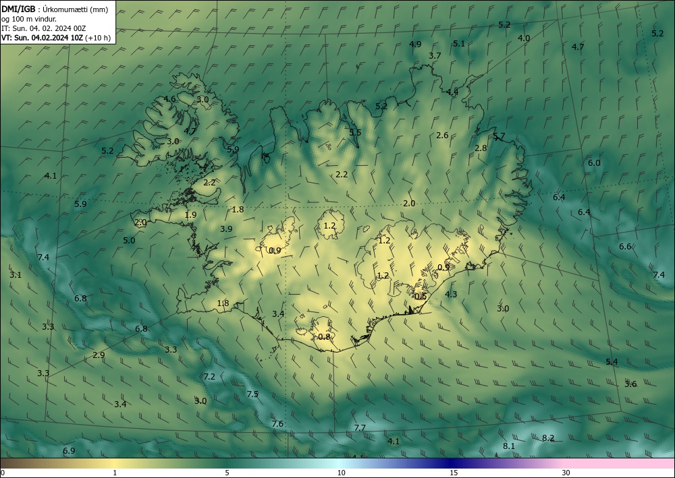Screen dimensions: 675x478
Task: Click the title line 'DMI/IGB : Úrkomumætti (mm)'
Action: tap(55, 9)
